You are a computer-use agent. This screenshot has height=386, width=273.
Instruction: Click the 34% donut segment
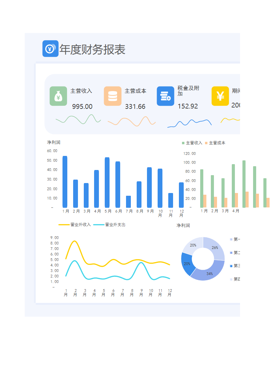209,273
